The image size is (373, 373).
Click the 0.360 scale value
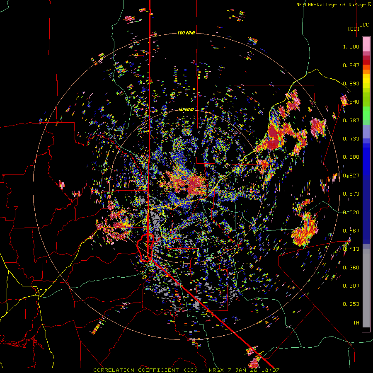pos(351,268)
